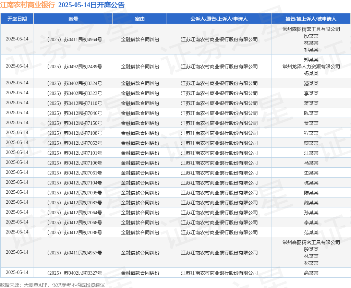Click defendant 贾某某
The image size is (351, 288).
(x=311, y=123)
